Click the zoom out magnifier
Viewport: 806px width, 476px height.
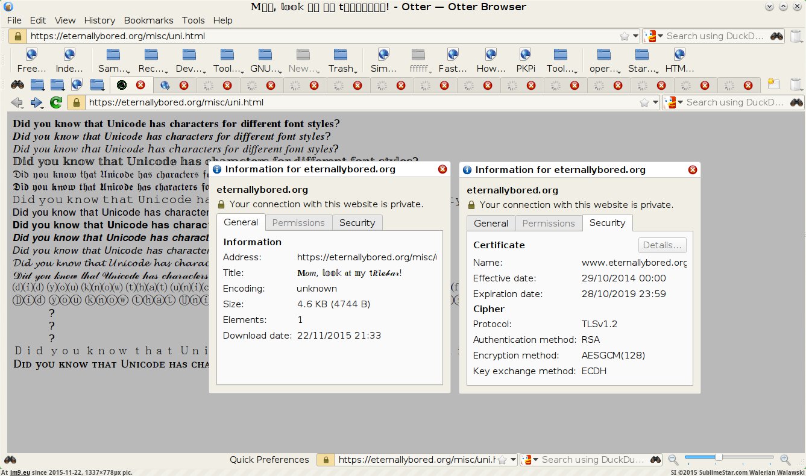pyautogui.click(x=673, y=460)
